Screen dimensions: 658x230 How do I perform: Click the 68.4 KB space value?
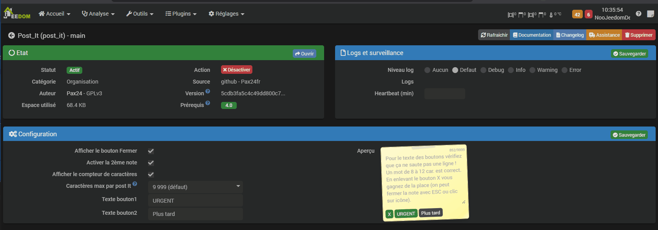point(76,105)
